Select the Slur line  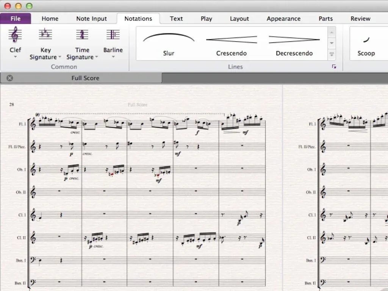[169, 44]
